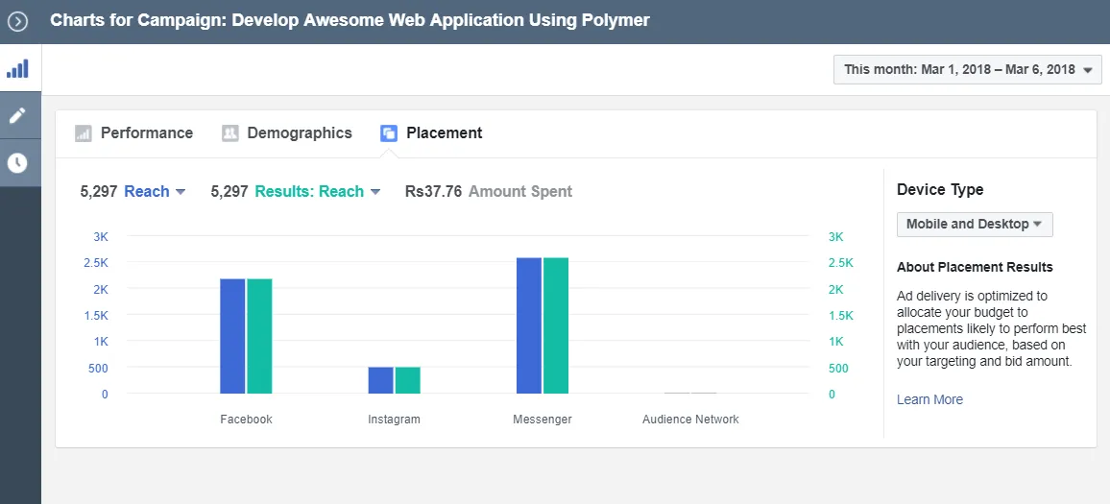Click the Device Type heading

[x=940, y=190]
